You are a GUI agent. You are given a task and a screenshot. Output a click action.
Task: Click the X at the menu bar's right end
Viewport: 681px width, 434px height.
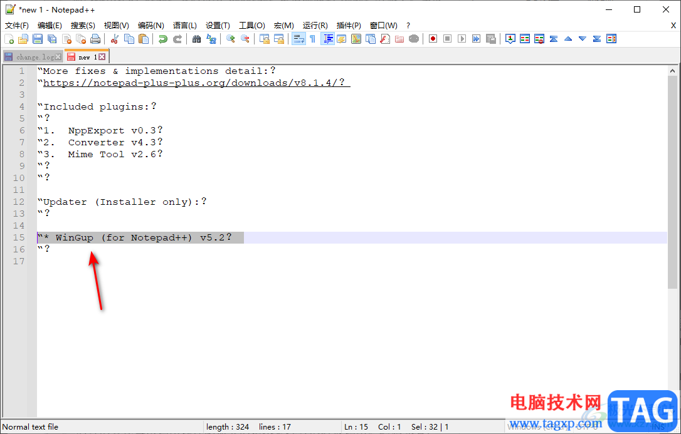[x=673, y=26]
